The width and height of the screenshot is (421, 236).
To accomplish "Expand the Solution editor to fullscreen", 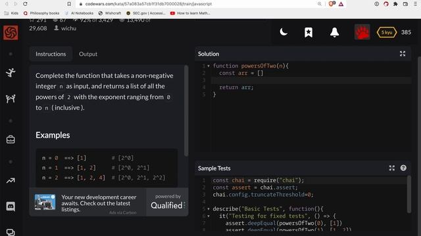I will click(x=403, y=54).
